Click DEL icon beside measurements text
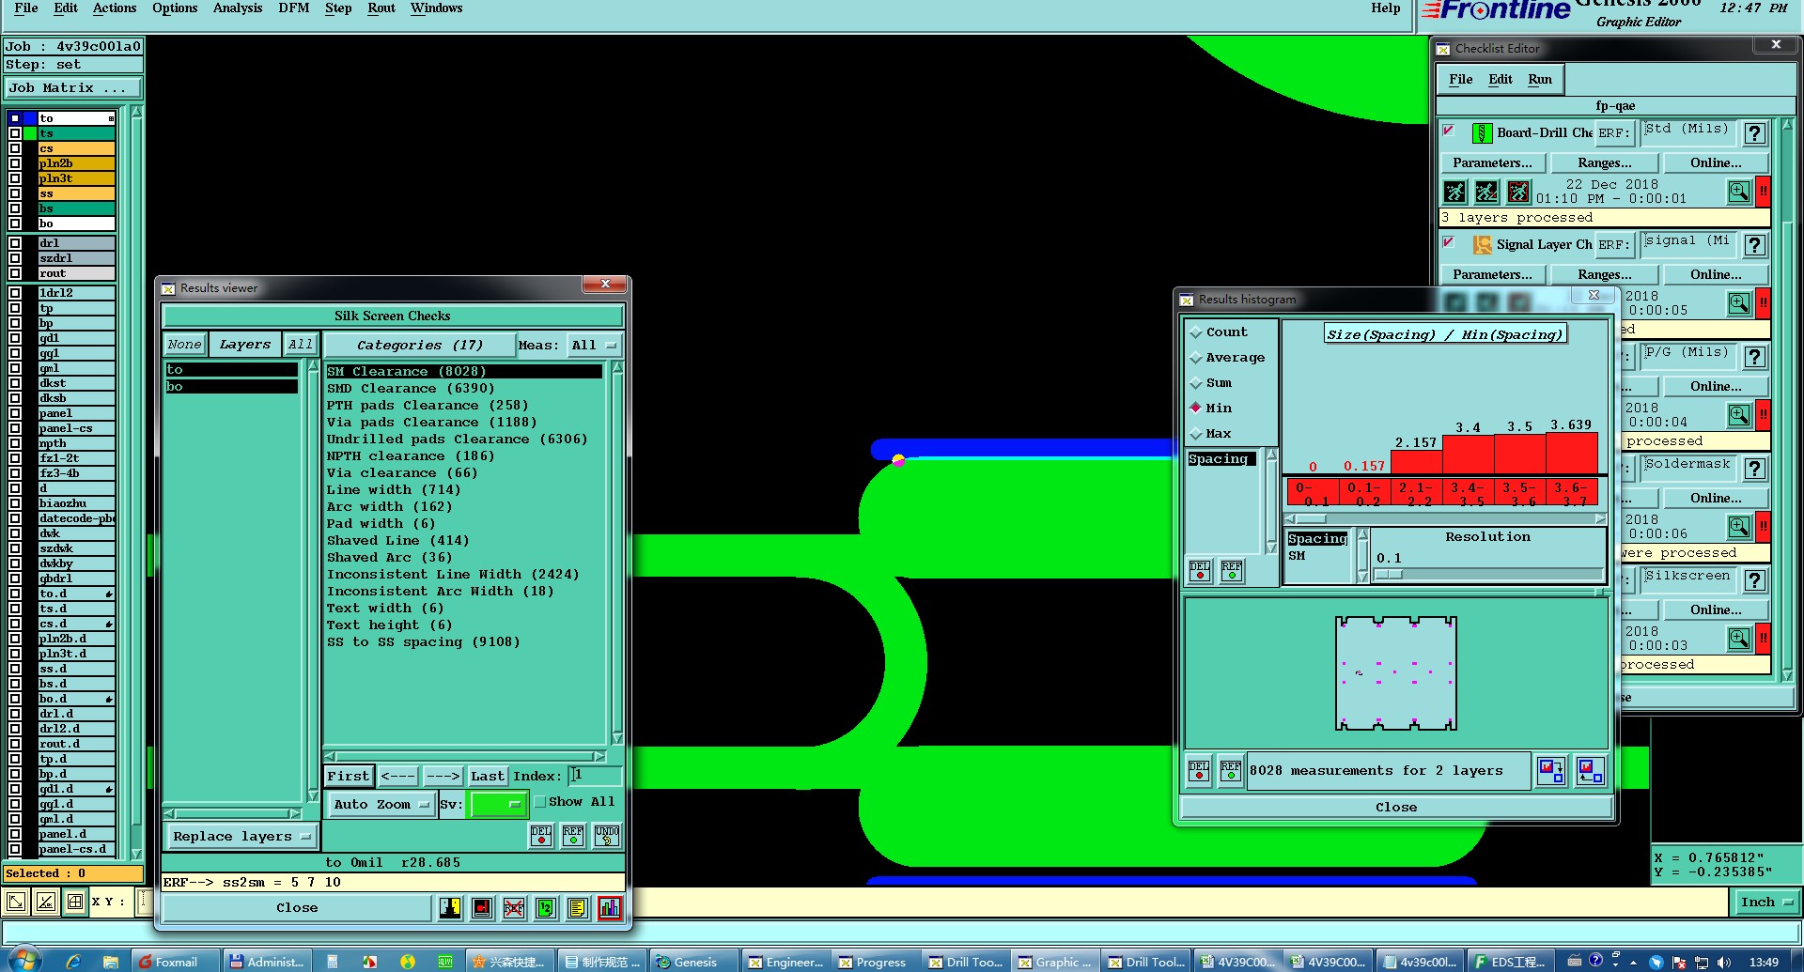1804x972 pixels. click(x=1199, y=771)
